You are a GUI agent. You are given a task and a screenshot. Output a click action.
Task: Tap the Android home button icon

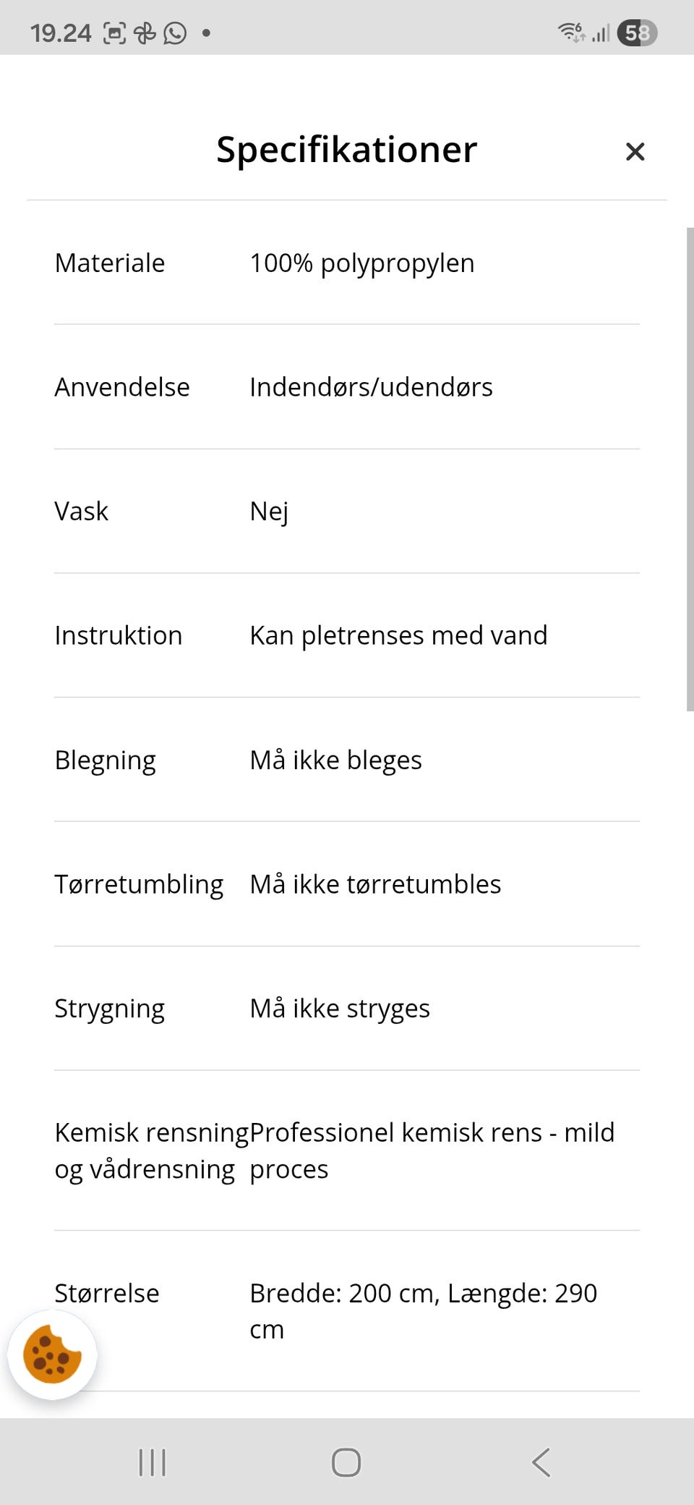coord(346,1462)
